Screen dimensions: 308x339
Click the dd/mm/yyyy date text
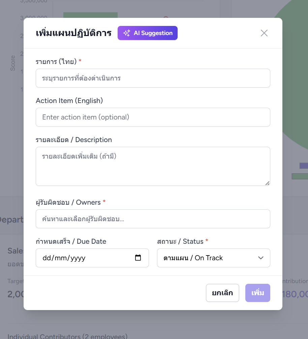64,258
